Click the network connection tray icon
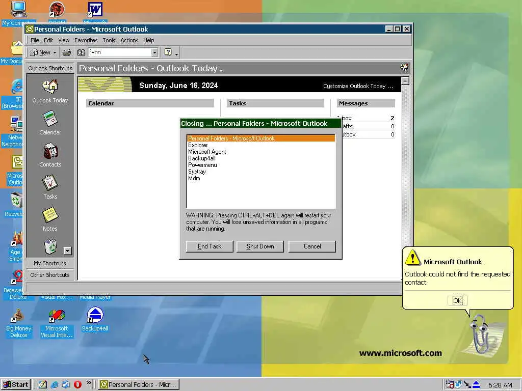Image resolution: width=522 pixels, height=391 pixels. click(x=459, y=385)
